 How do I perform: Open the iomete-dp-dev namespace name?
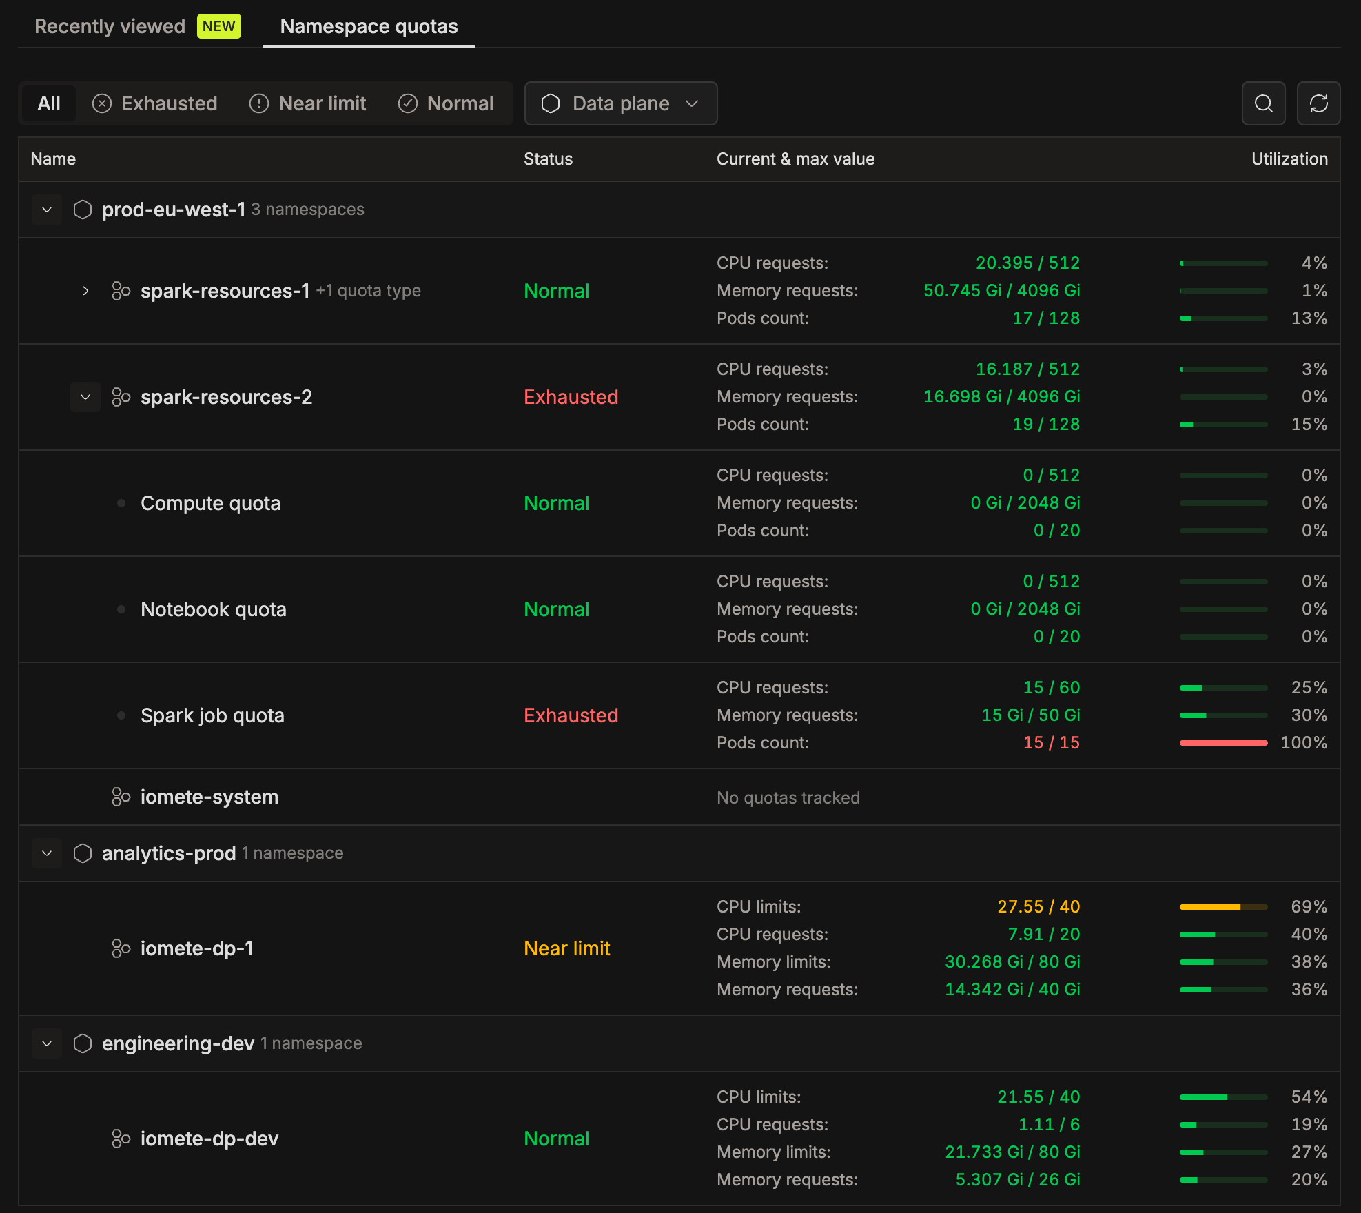209,1139
